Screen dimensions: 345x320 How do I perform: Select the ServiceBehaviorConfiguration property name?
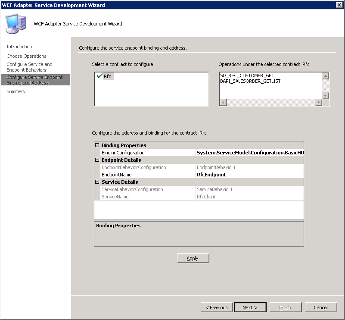pyautogui.click(x=148, y=189)
